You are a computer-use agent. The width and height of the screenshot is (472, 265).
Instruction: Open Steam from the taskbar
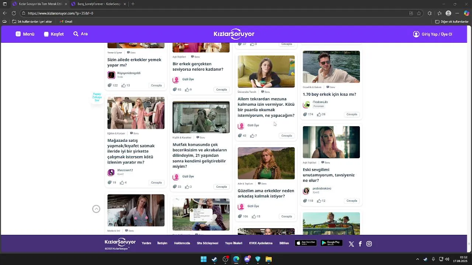214,259
